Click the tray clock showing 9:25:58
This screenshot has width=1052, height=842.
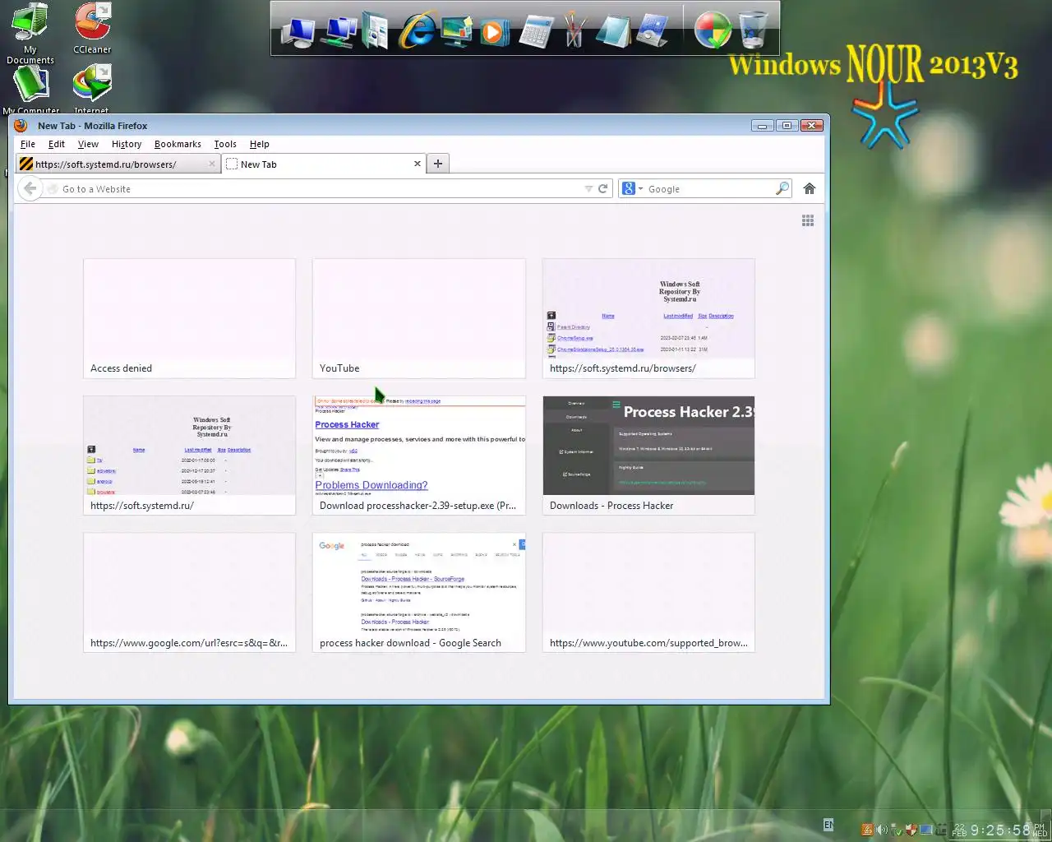1000,830
